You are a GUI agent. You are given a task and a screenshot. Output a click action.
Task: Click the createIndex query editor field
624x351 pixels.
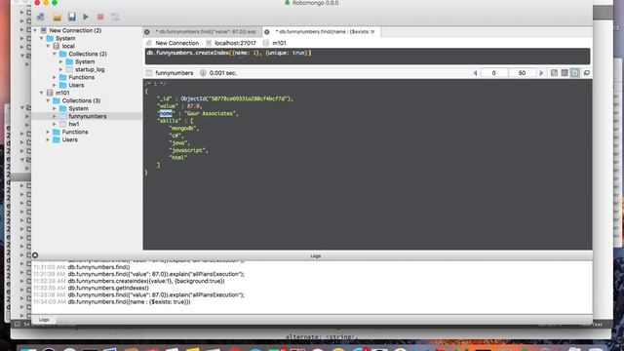coord(368,57)
